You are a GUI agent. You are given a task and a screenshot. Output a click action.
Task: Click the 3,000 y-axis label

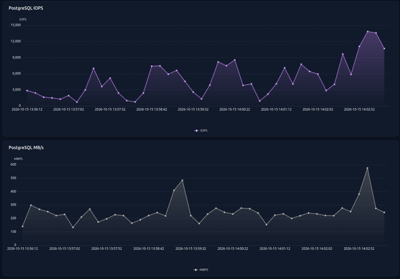click(x=17, y=90)
